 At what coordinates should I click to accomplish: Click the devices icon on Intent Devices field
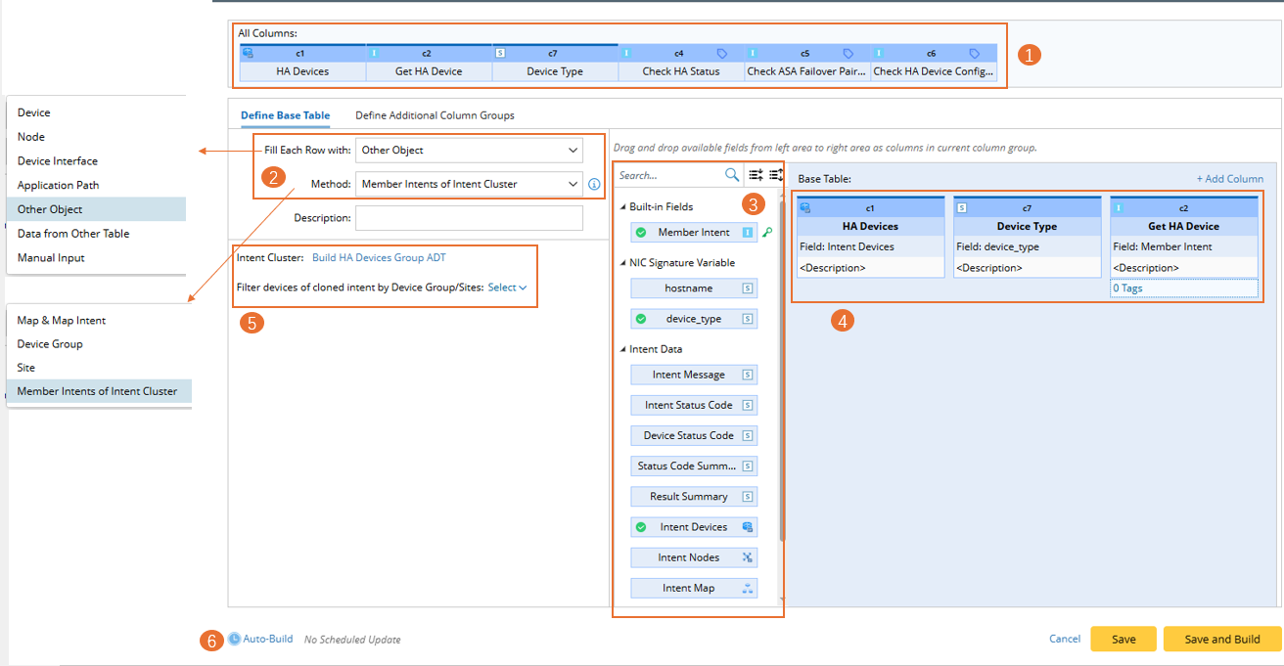[748, 527]
